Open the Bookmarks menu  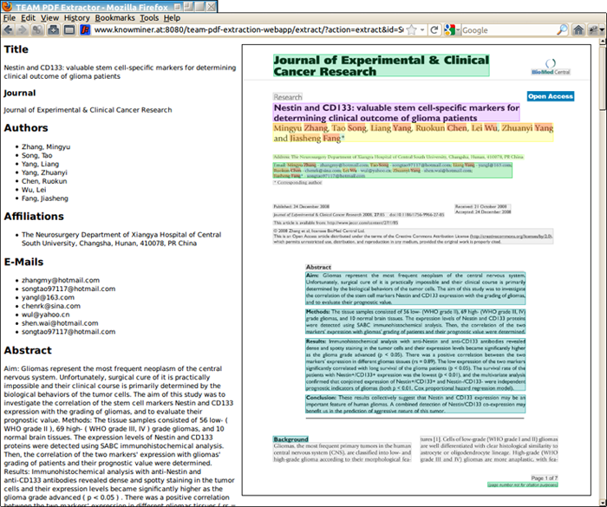(115, 18)
